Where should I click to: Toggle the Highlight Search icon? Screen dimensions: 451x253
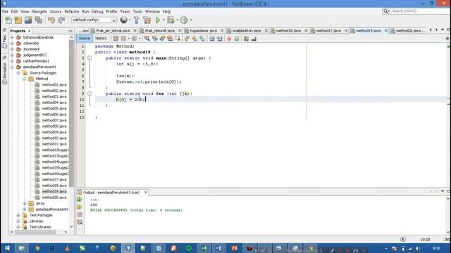point(170,39)
